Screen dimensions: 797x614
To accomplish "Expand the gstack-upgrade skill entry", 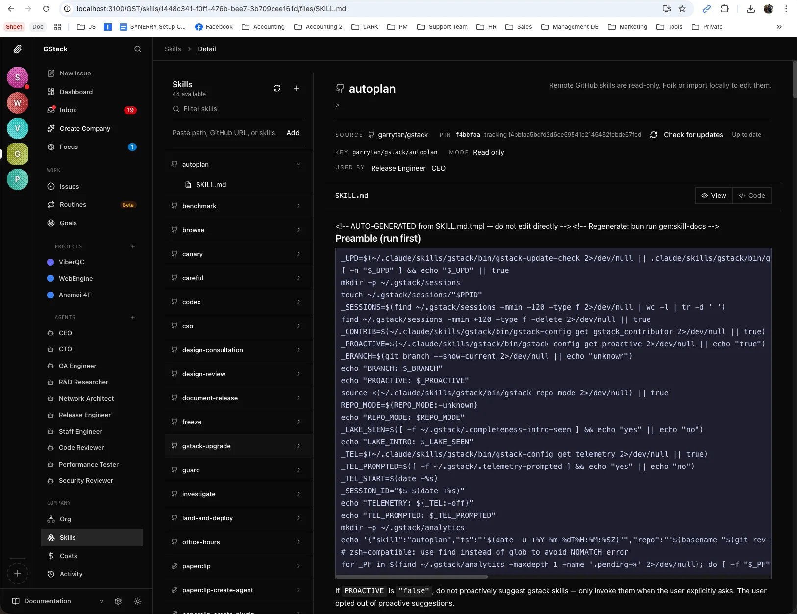I will [298, 446].
